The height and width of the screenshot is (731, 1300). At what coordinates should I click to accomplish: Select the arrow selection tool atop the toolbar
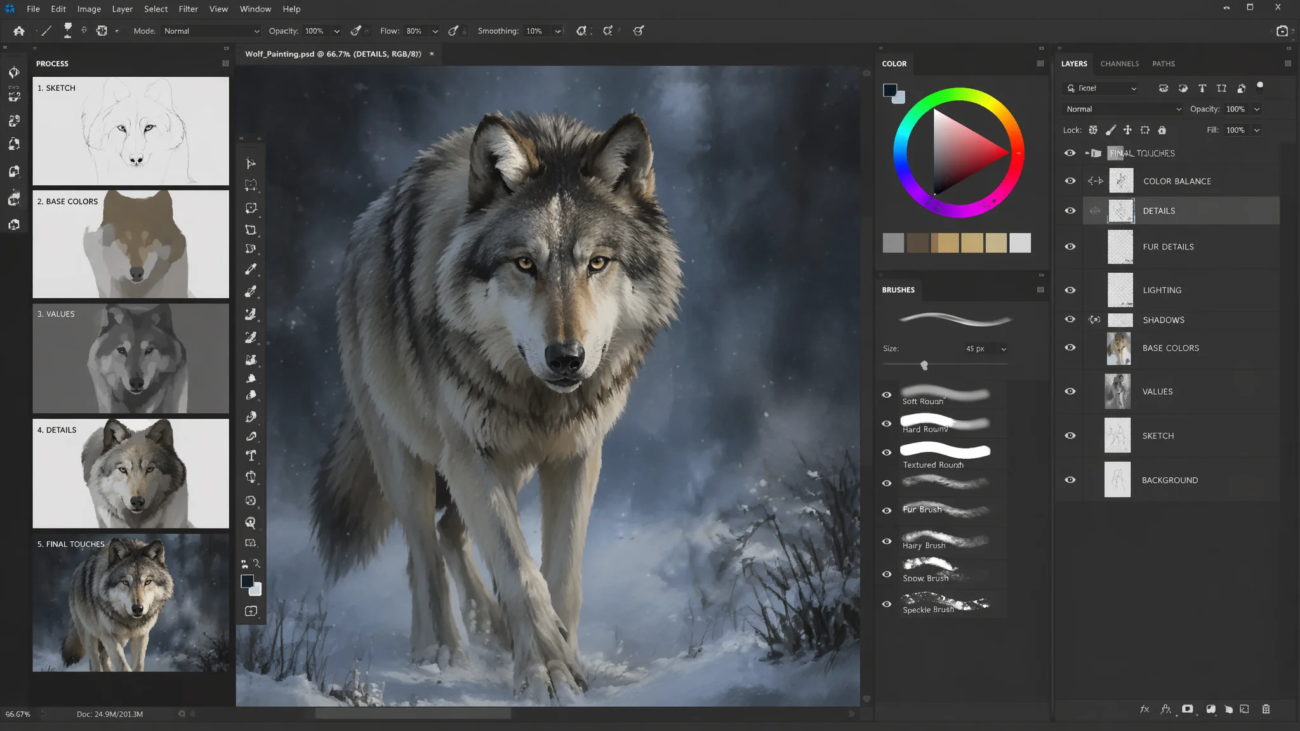pyautogui.click(x=251, y=164)
